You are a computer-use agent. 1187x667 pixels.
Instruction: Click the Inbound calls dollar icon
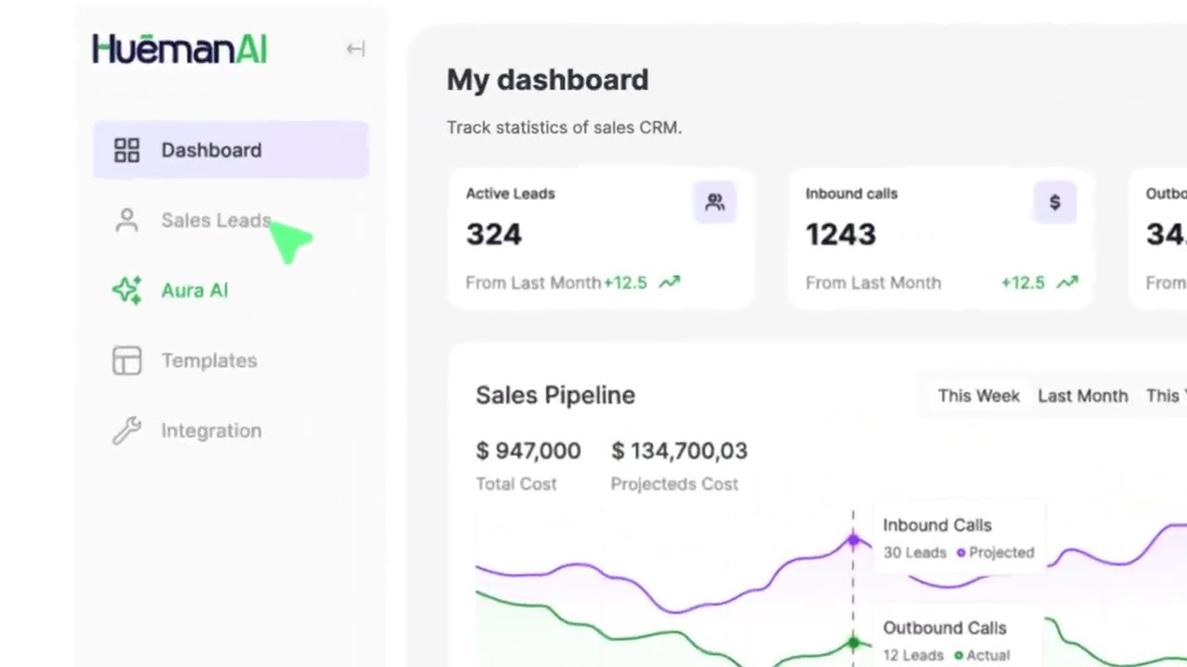[x=1054, y=202]
